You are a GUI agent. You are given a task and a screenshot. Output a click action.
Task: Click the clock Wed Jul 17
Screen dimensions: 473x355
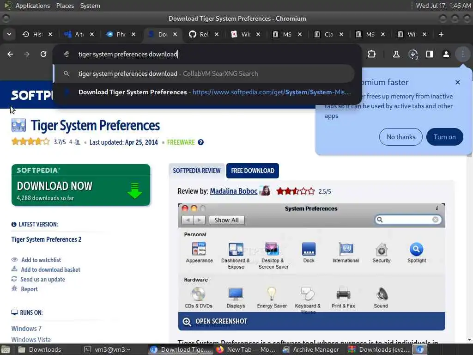pos(443,6)
